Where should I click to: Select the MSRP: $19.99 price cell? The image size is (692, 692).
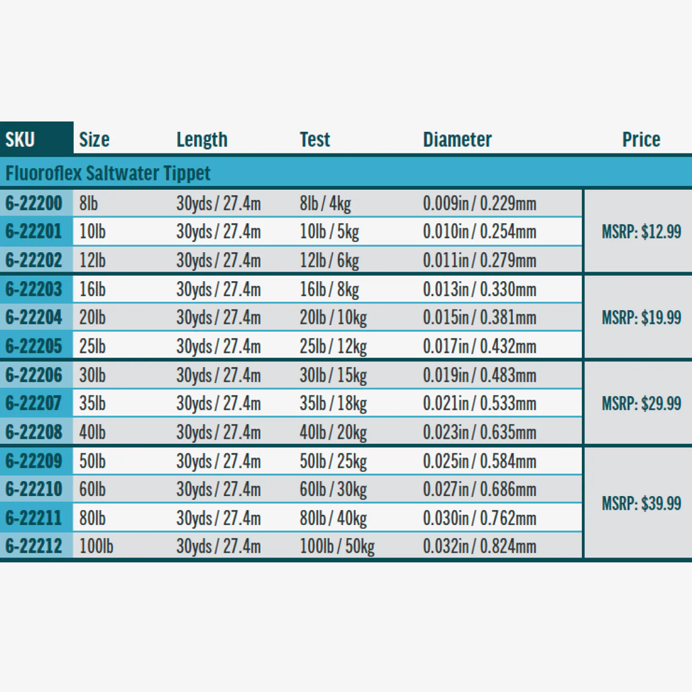coord(641,318)
